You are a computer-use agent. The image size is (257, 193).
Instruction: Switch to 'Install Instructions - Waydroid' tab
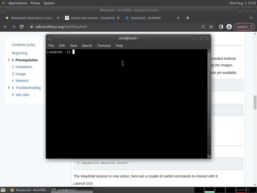92,18
